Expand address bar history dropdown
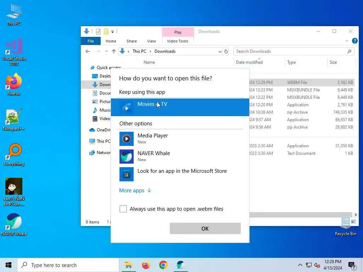Screen dimensions: 363x272 point(220,52)
